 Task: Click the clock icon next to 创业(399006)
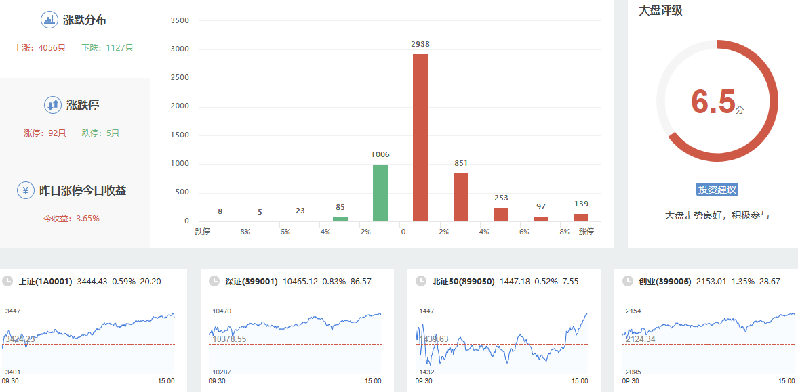(x=627, y=281)
